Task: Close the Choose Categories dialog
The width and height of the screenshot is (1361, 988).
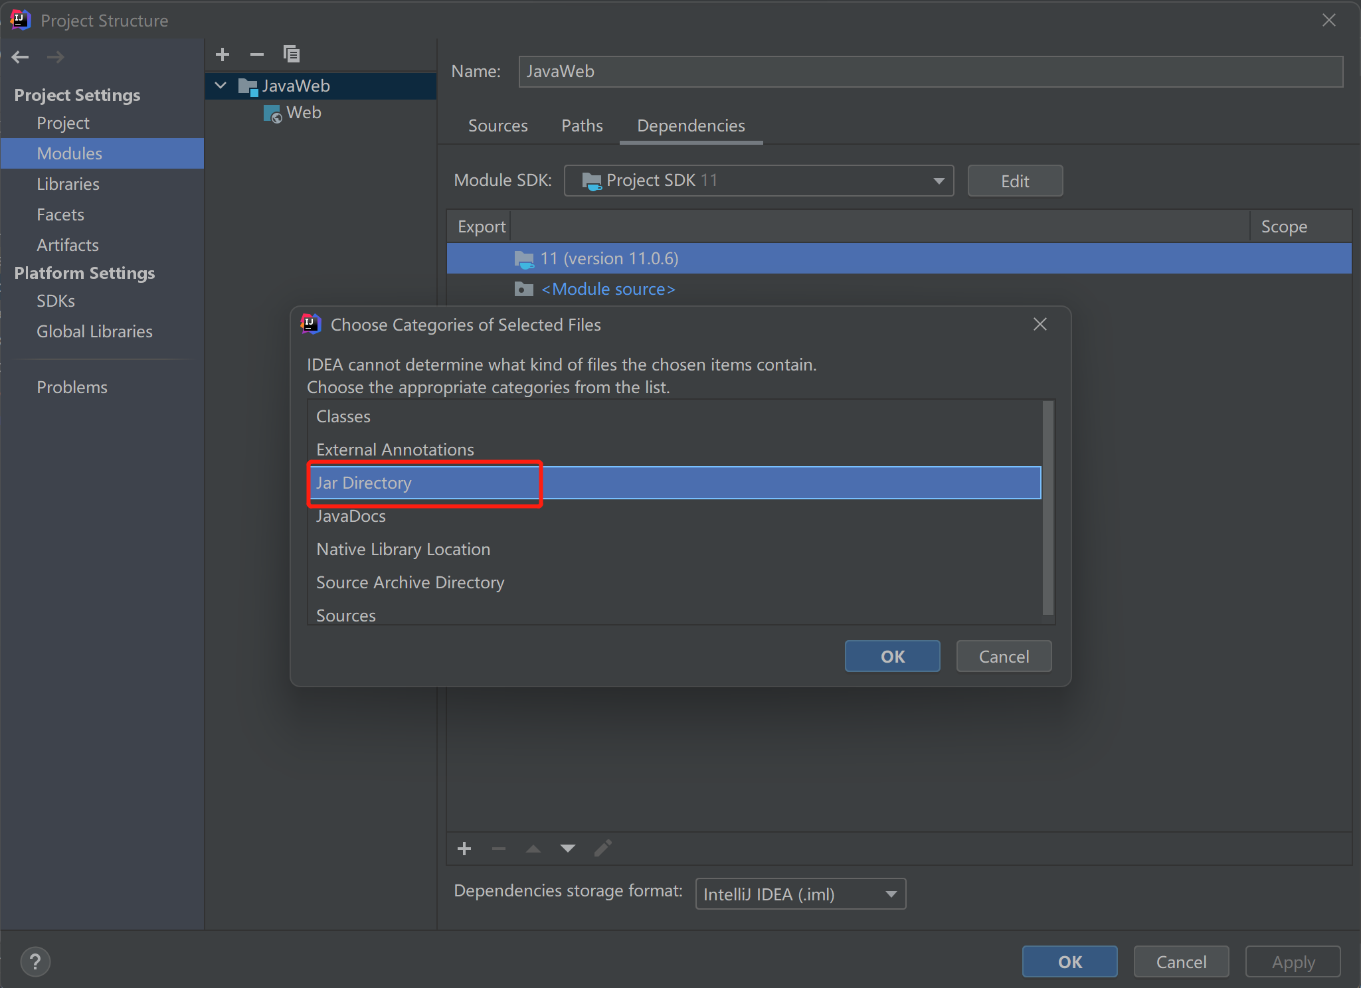Action: point(1040,324)
